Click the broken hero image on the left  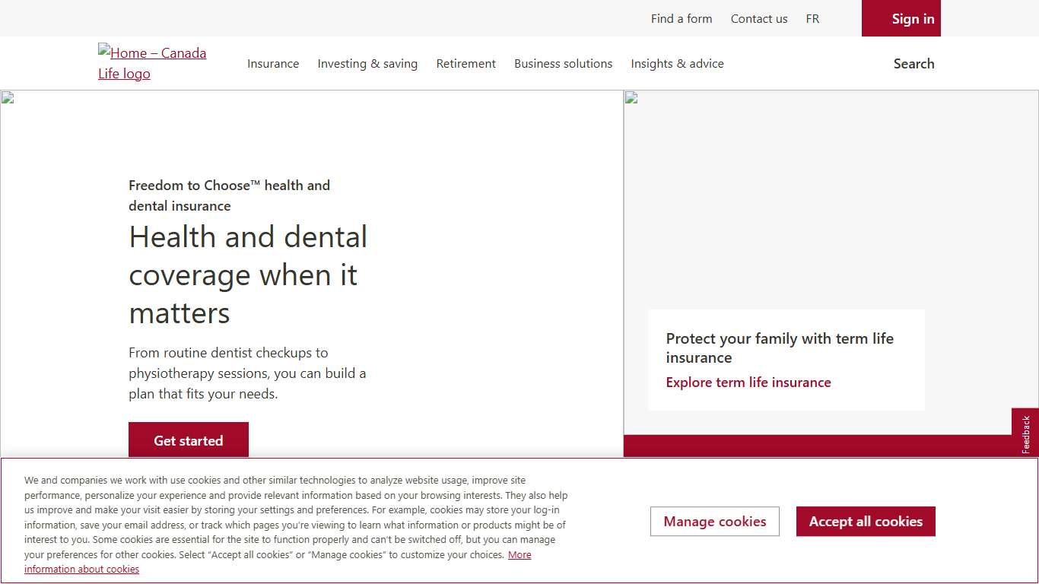pyautogui.click(x=8, y=97)
